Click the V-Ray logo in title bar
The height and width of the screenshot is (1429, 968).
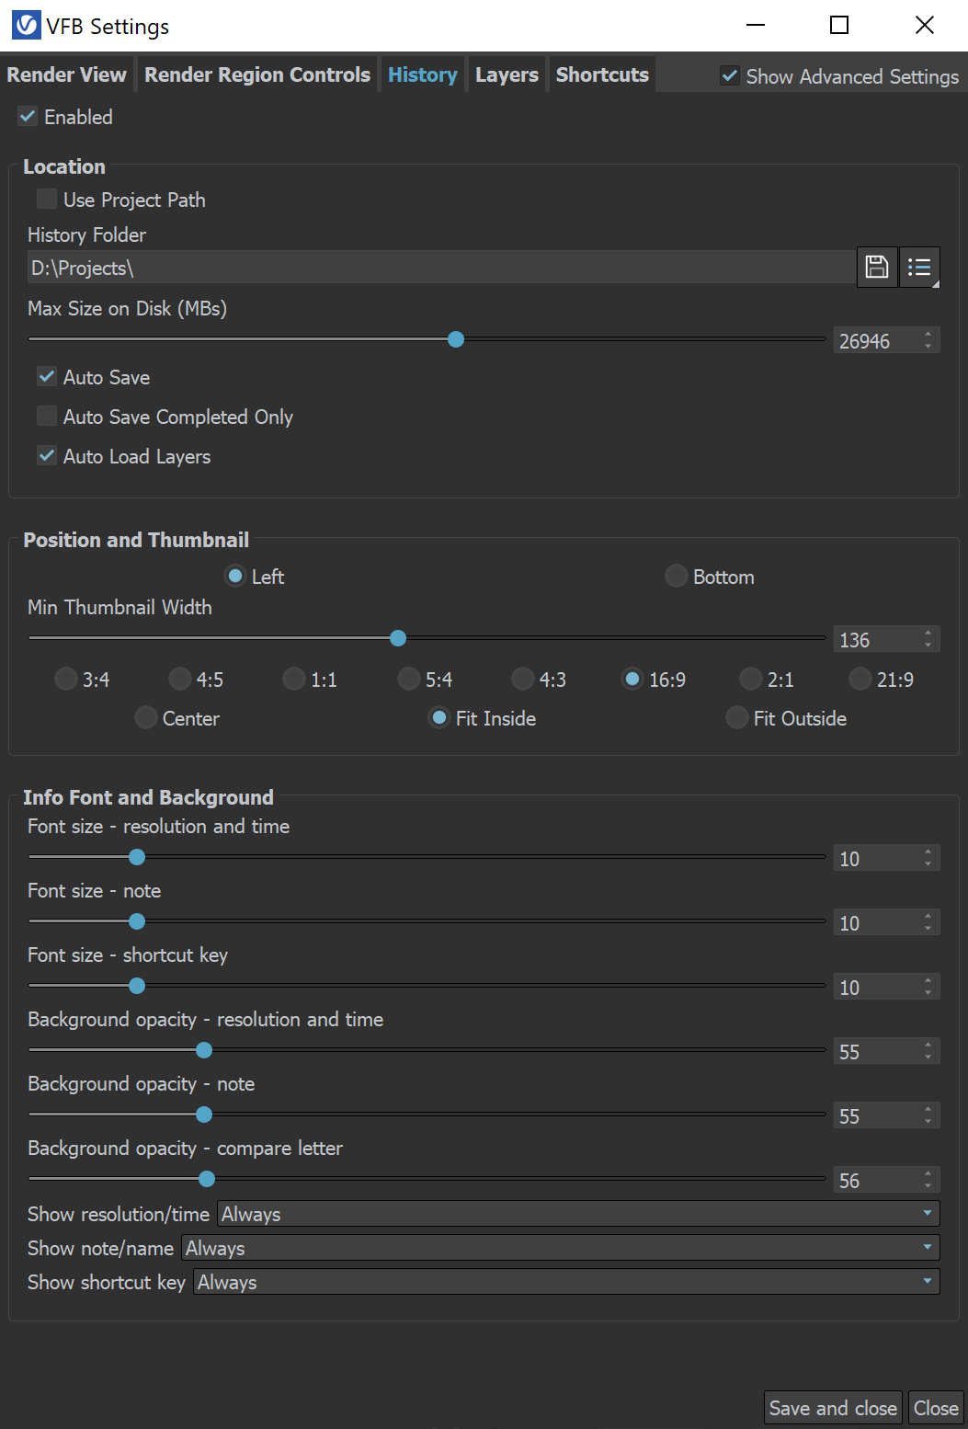pos(26,26)
